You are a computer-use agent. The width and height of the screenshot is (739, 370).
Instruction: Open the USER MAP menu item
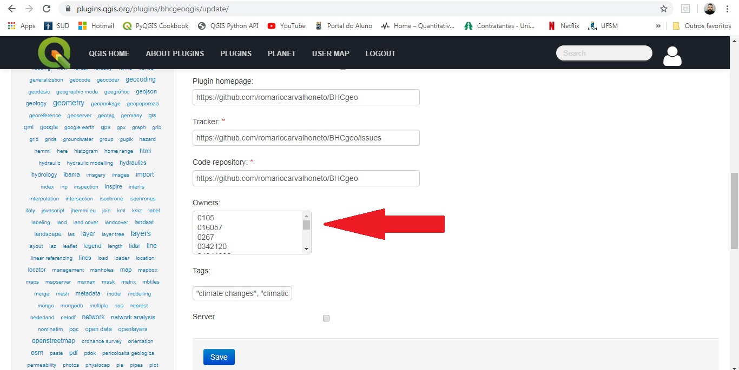pyautogui.click(x=331, y=53)
